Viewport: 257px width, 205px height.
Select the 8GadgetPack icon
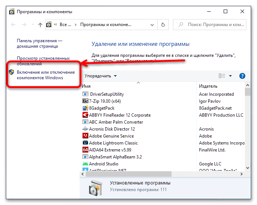click(x=85, y=108)
